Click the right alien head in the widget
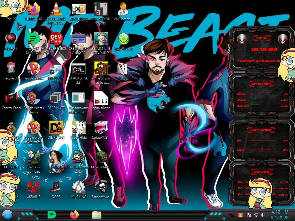 (x=282, y=39)
